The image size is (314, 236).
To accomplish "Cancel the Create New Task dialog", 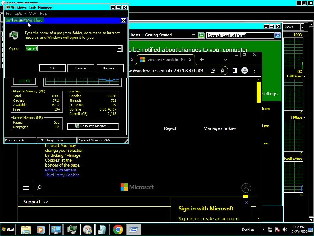I will tap(81, 68).
